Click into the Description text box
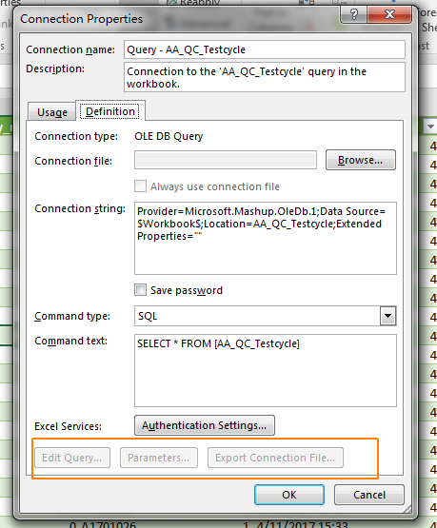The width and height of the screenshot is (437, 528). click(x=265, y=77)
